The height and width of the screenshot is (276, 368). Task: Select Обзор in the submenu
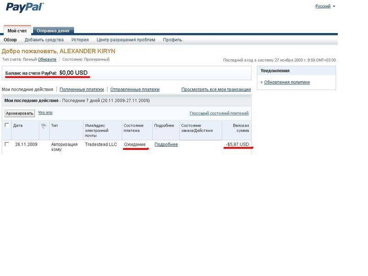[10, 40]
